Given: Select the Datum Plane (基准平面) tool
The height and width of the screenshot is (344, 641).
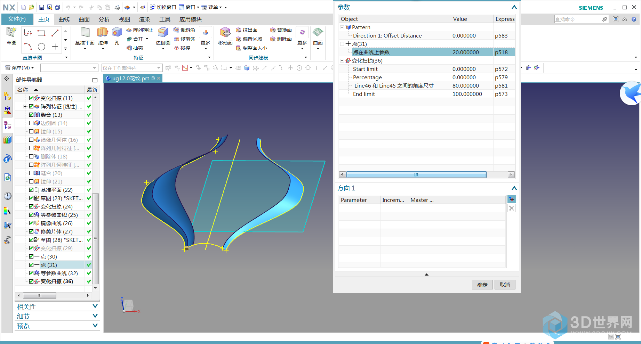Looking at the screenshot, I should [85, 36].
